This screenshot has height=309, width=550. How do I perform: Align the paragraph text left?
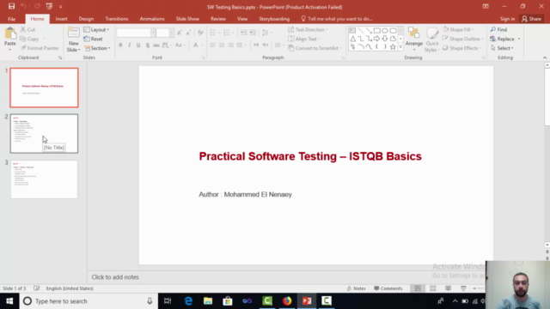click(x=212, y=45)
